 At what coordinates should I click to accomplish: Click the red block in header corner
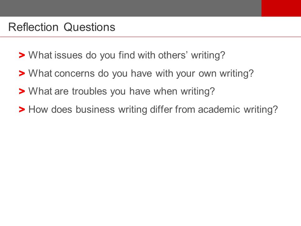[x=281, y=8]
